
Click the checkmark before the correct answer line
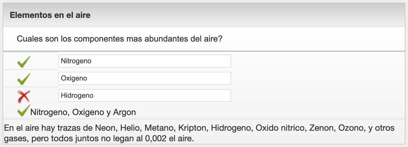click(x=23, y=111)
